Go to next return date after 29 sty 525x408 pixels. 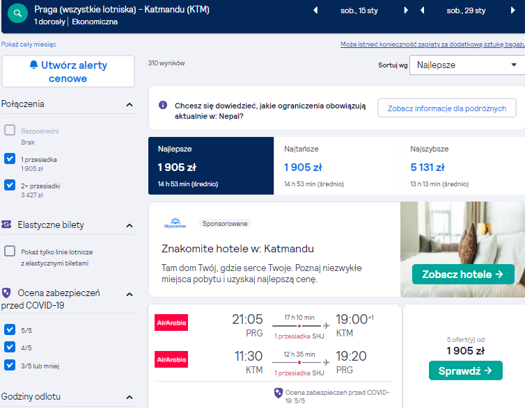(x=512, y=10)
